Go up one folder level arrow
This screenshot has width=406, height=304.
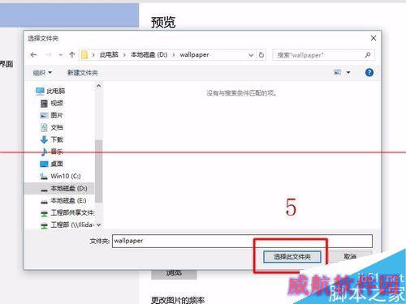coord(71,55)
